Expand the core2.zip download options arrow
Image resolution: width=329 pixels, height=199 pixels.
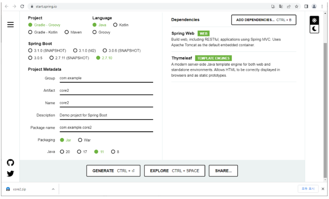click(x=53, y=189)
